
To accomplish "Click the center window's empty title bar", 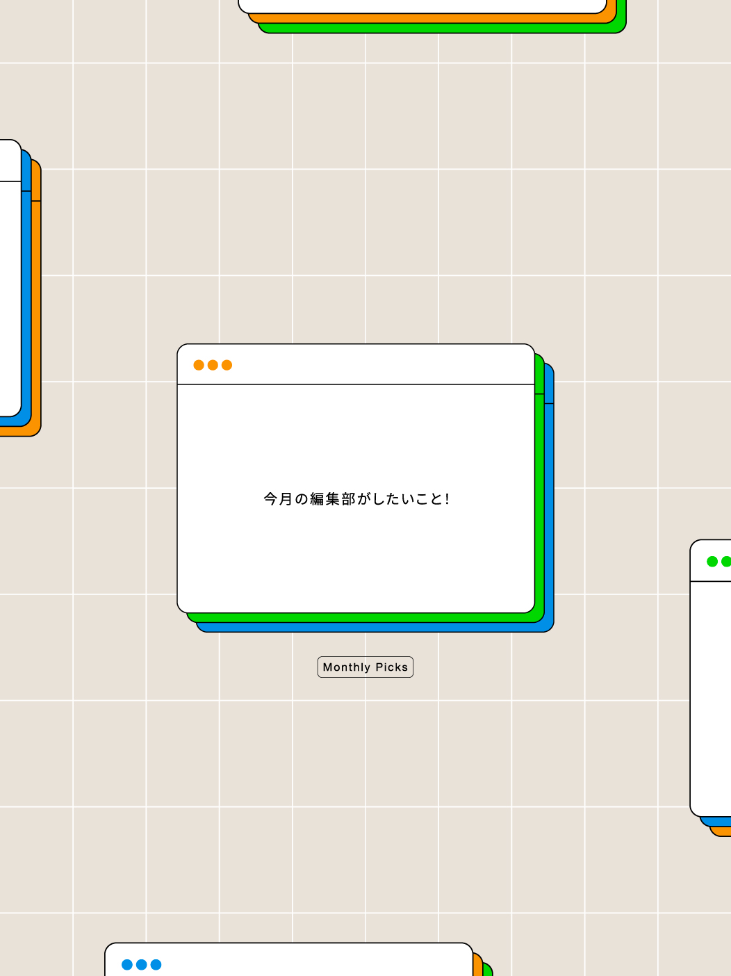I will coord(382,365).
